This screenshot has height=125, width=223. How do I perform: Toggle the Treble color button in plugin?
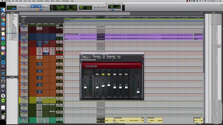pos(103,74)
